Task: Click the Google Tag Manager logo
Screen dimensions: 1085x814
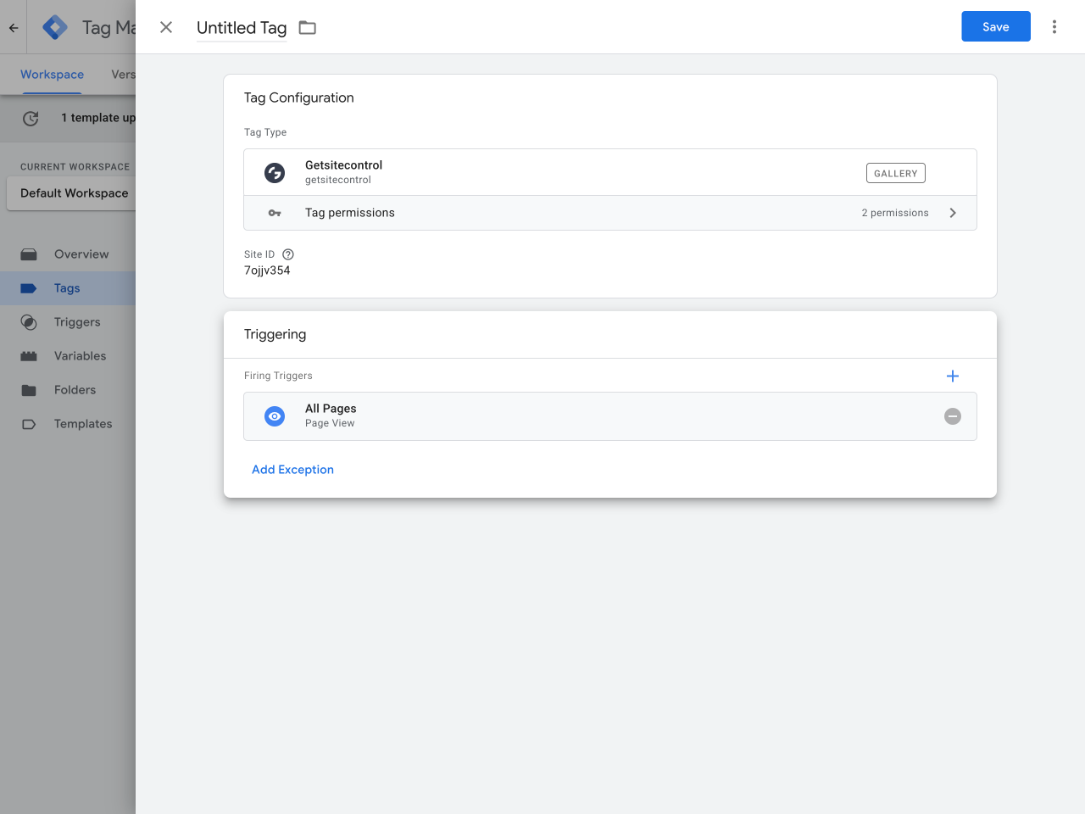Action: coord(55,27)
